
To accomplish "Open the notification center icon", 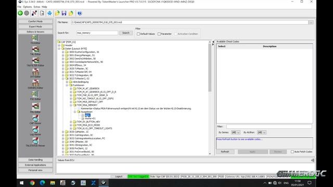I will point(310,183).
